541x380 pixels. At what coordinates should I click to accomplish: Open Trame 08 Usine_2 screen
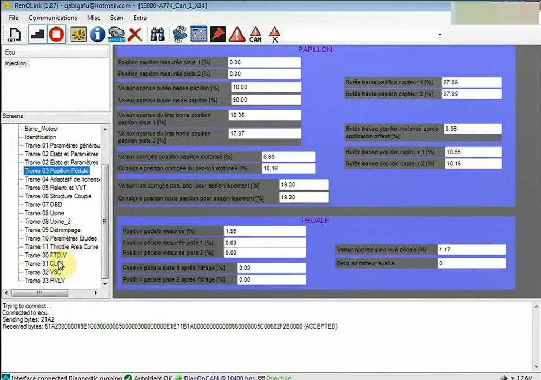point(48,222)
